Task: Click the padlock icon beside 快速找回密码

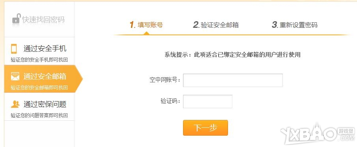Action: tap(16, 18)
